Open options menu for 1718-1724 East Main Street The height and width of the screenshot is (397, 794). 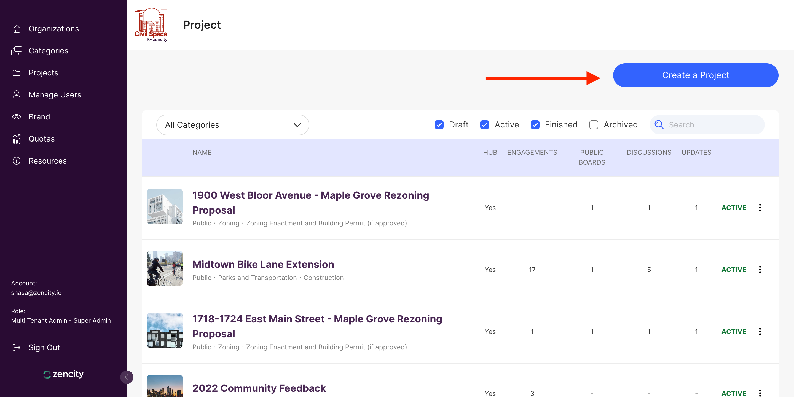pos(760,331)
